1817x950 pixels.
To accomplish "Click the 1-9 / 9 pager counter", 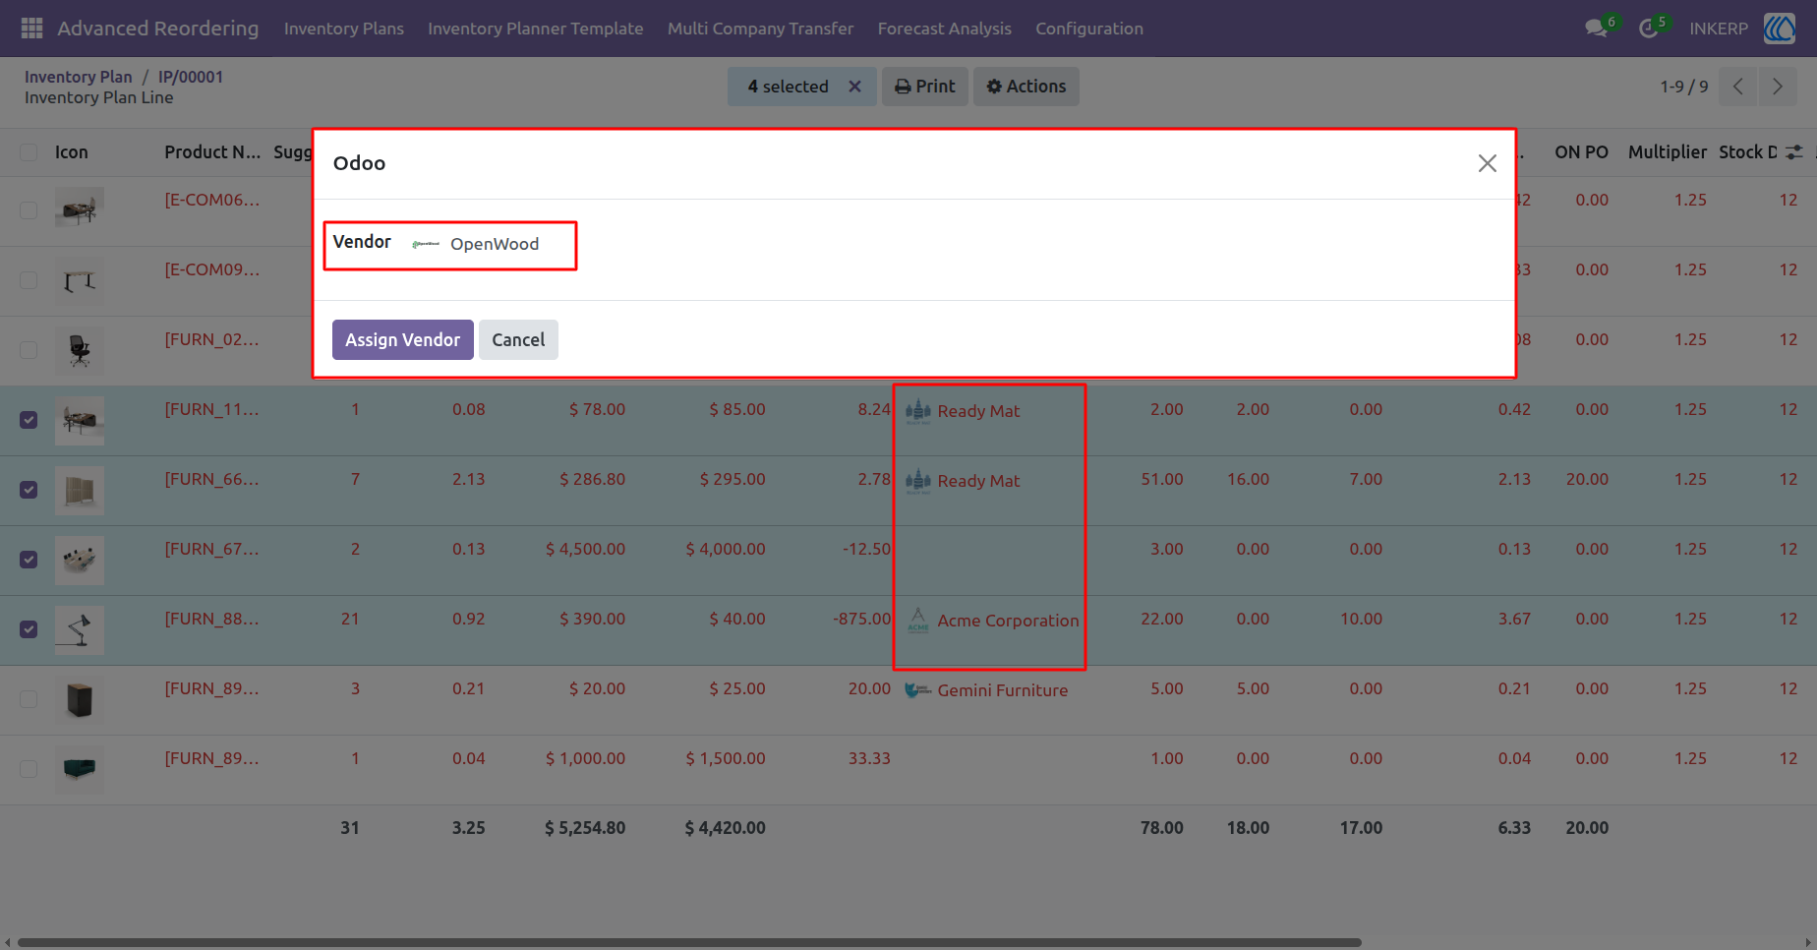I will [1684, 87].
